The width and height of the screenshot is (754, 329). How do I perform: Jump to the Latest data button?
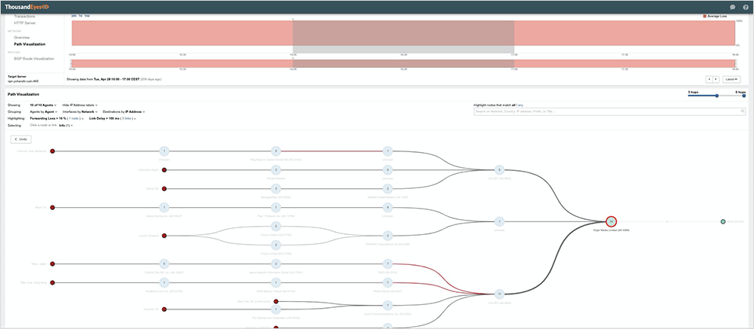tap(731, 78)
